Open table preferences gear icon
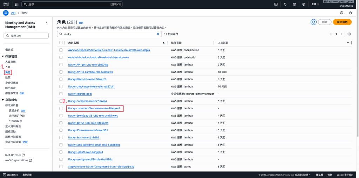This screenshot has width=359, height=178. [349, 34]
